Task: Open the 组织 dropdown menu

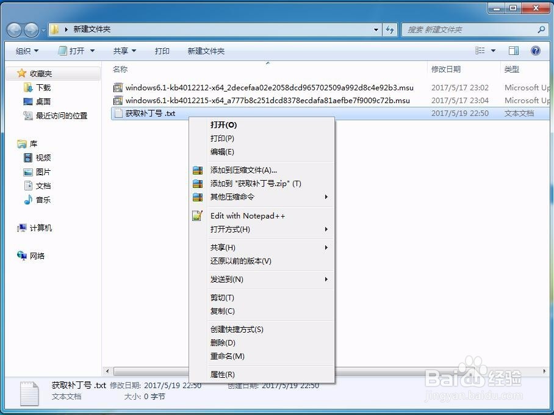Action: [25, 51]
